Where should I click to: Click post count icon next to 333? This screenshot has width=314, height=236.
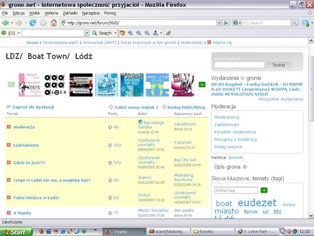111,145
